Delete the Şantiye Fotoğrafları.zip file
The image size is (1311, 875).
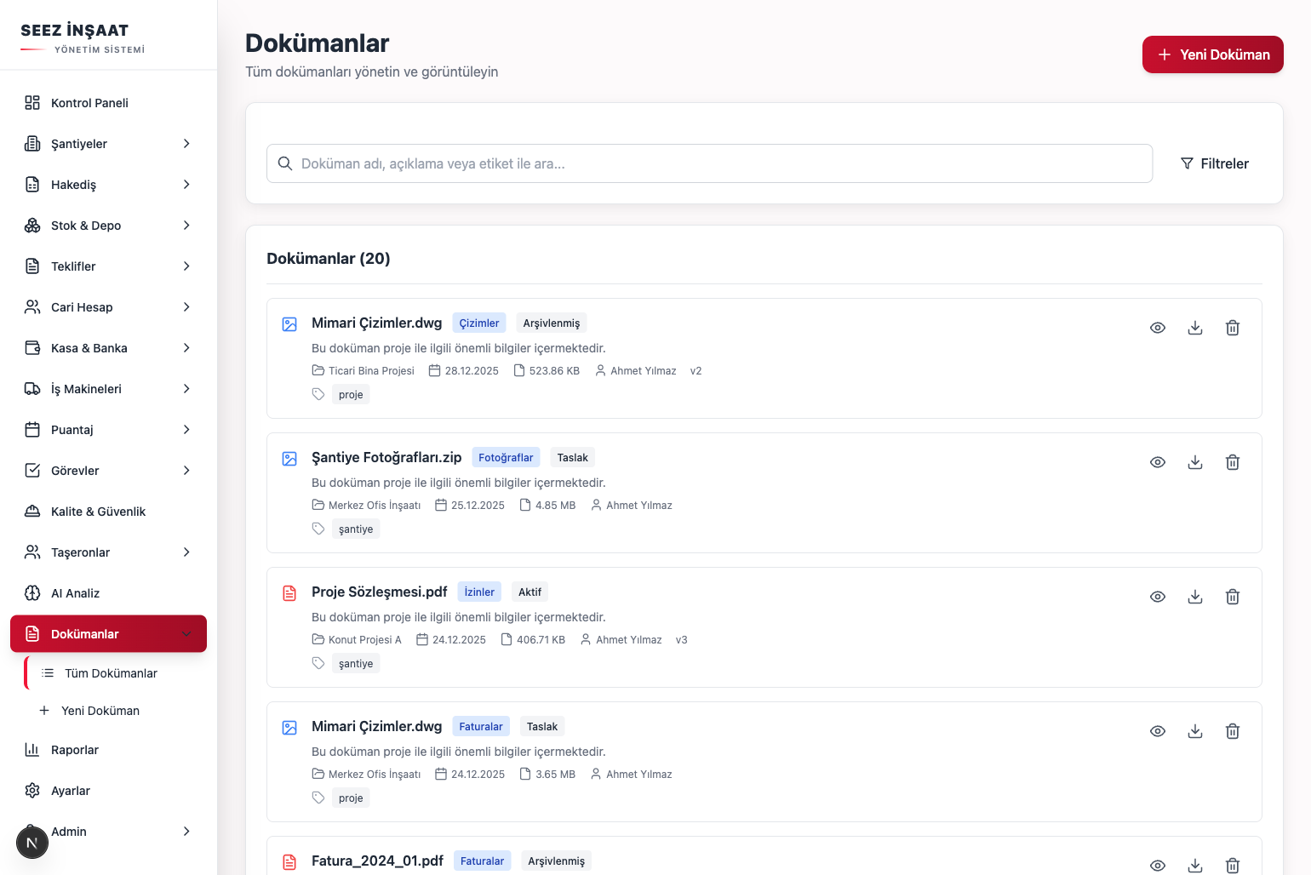1233,462
